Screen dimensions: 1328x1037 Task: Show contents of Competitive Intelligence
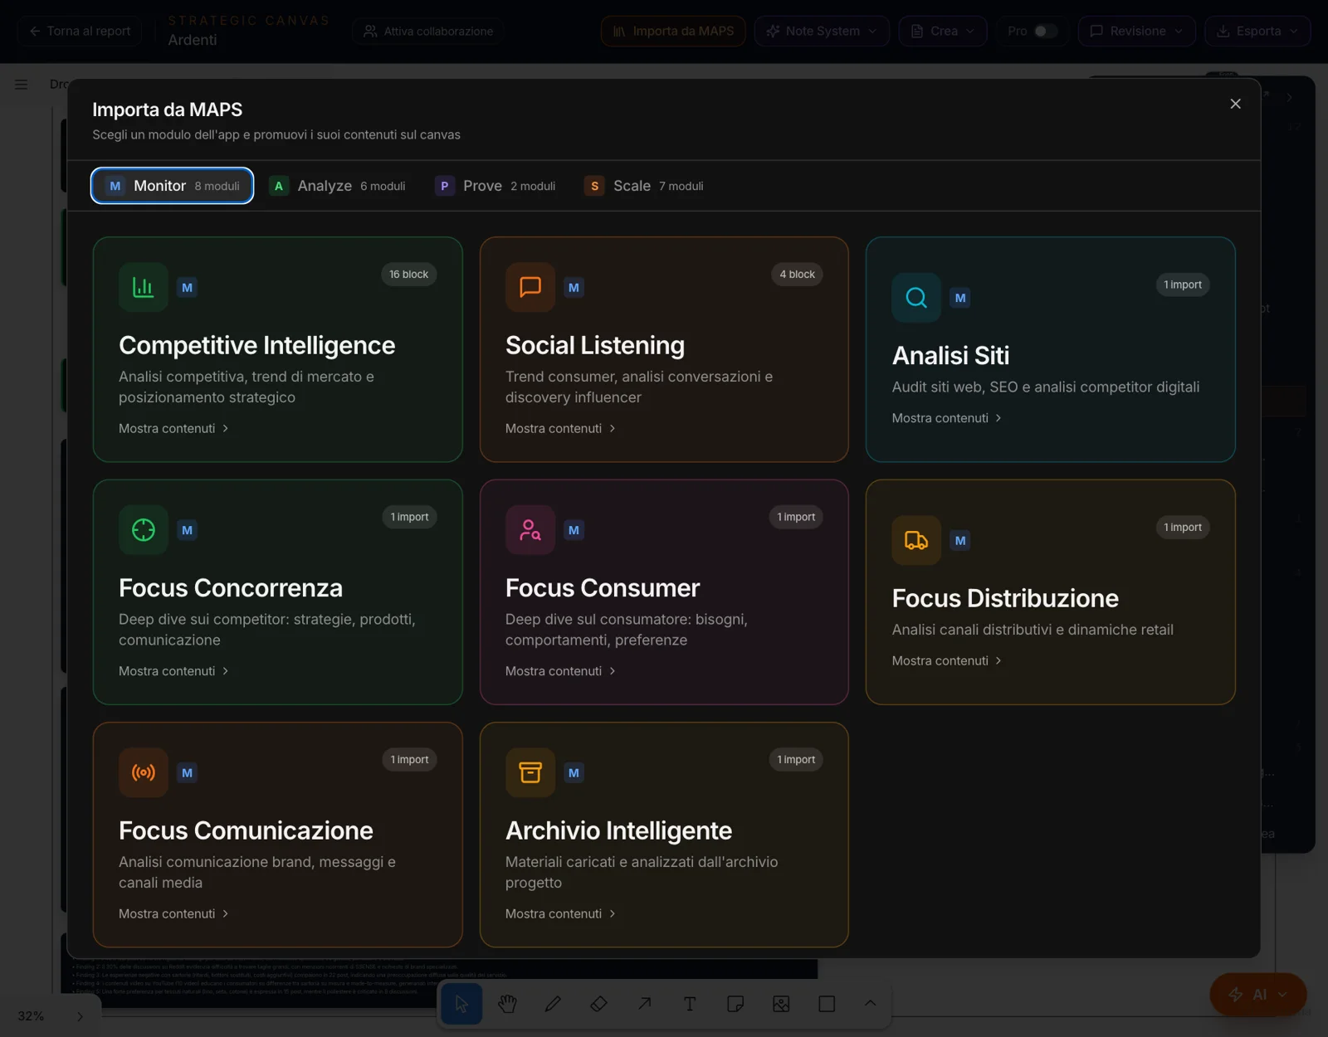(x=173, y=428)
